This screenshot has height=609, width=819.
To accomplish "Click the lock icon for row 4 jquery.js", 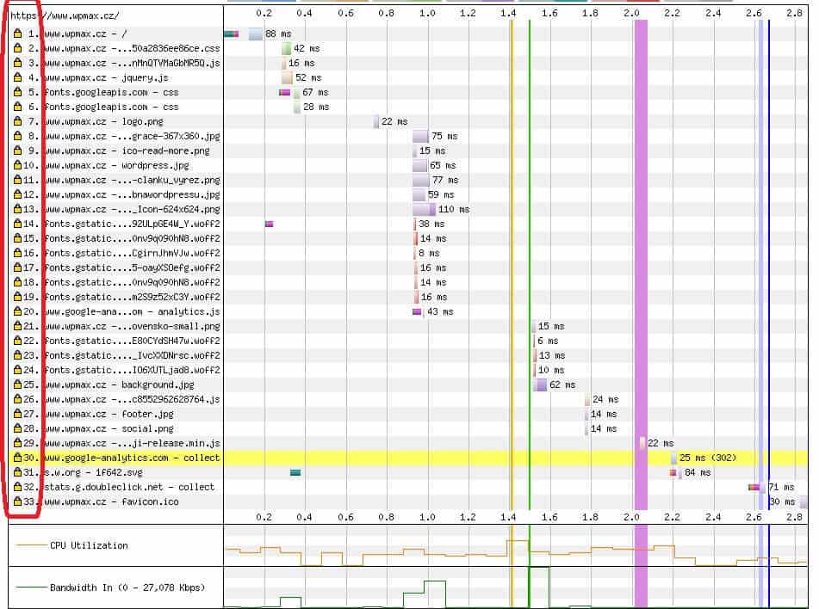I will coord(17,77).
